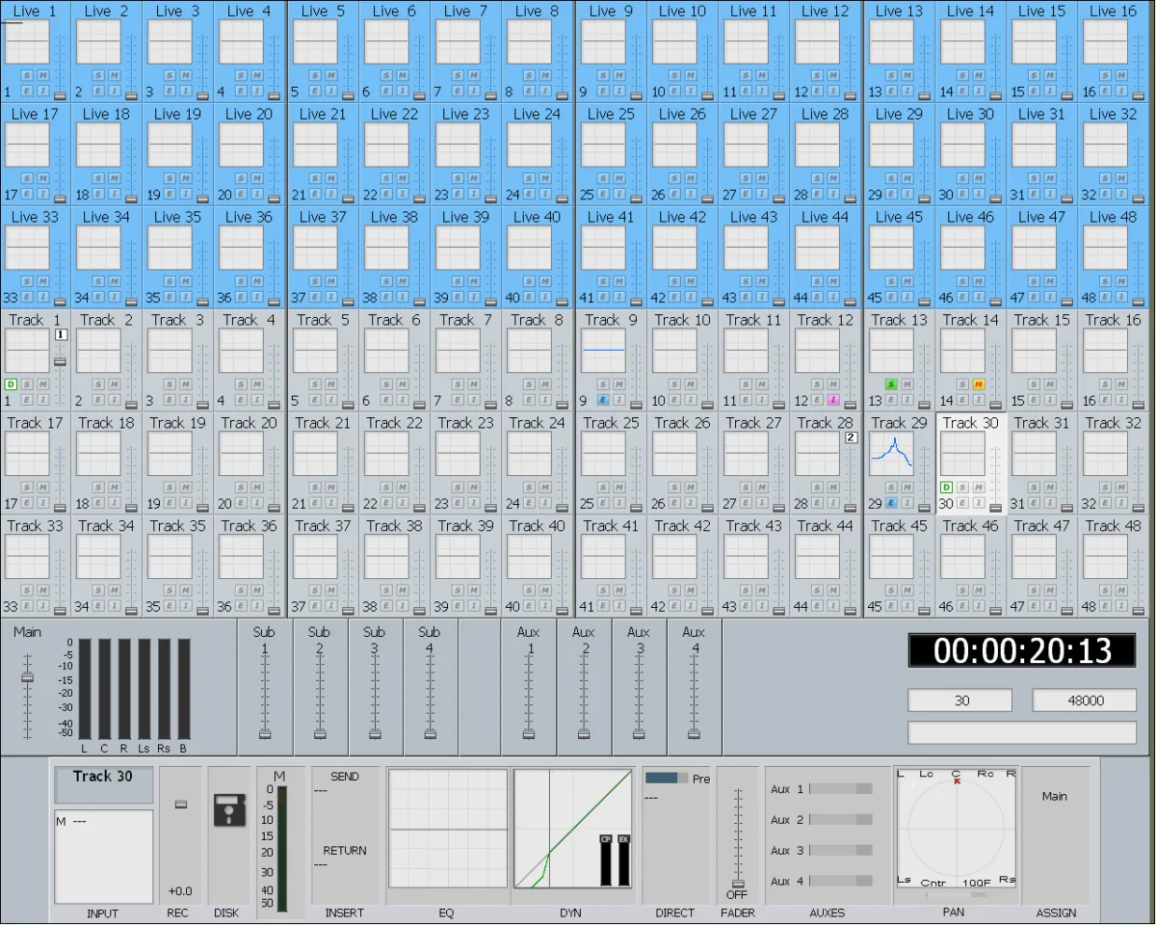Click the REC arm indicator
The width and height of the screenshot is (1156, 925).
click(x=180, y=804)
